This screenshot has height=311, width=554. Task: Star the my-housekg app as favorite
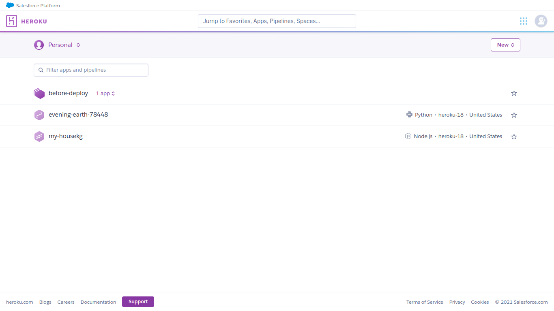pos(514,136)
